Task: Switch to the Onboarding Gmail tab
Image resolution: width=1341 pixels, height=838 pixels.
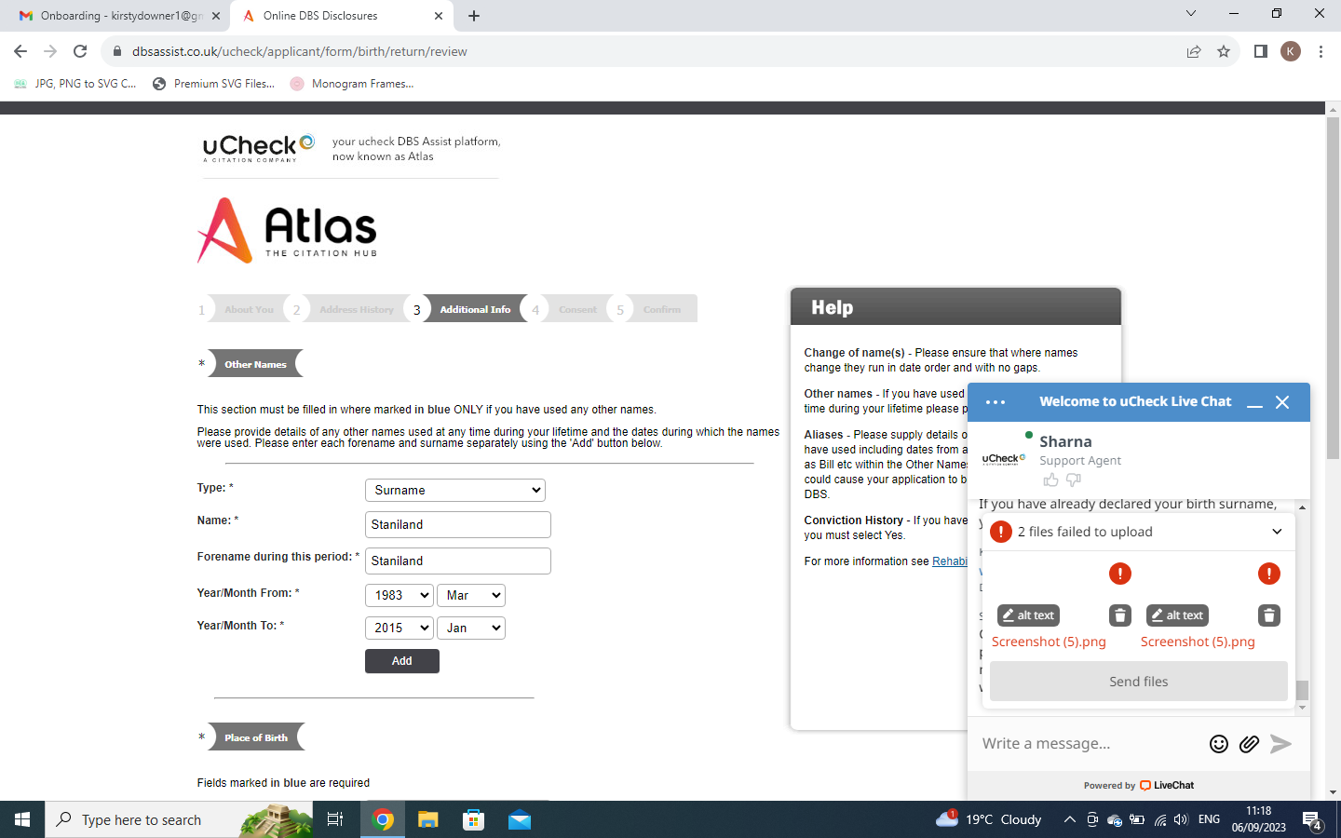Action: (116, 16)
